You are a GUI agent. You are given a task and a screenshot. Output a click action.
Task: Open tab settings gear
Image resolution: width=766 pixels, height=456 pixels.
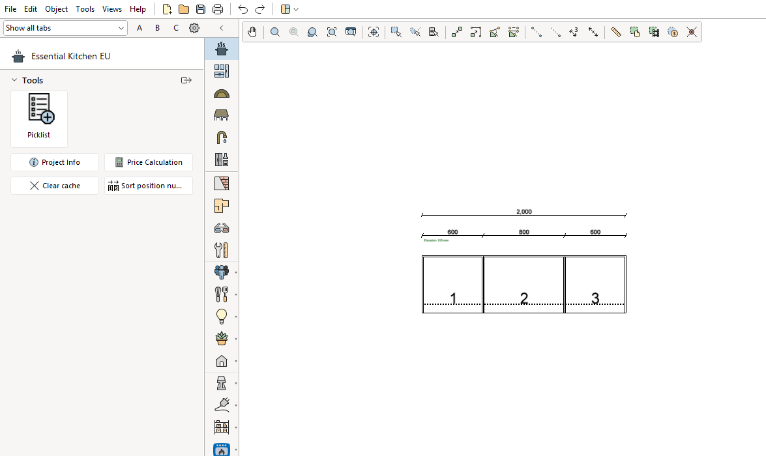(194, 28)
